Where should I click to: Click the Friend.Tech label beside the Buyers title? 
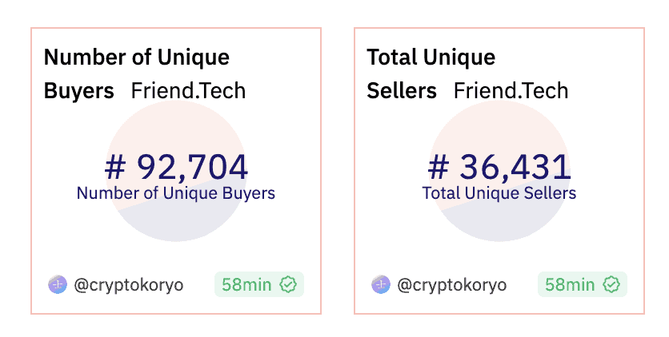click(188, 91)
